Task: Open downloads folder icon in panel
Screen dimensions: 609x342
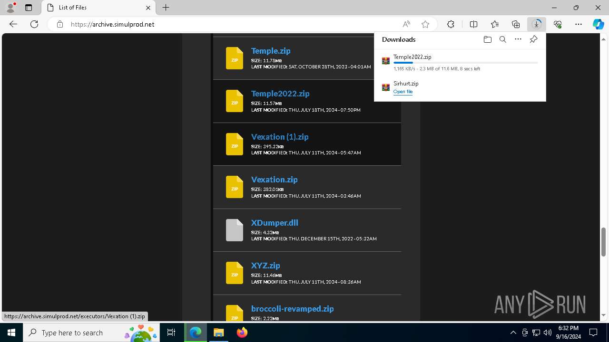Action: click(x=487, y=39)
